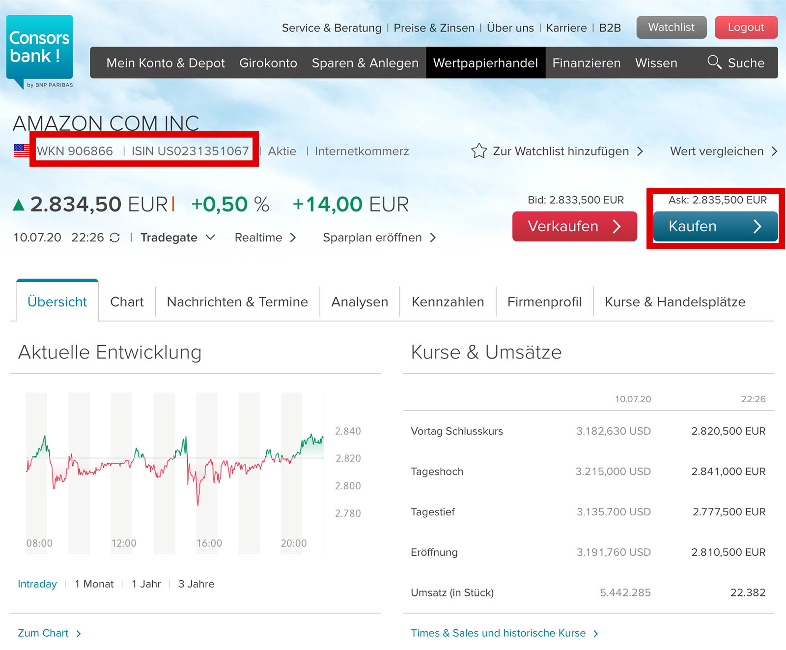Click the +0,50 % change value
This screenshot has height=650, width=786.
[x=230, y=205]
